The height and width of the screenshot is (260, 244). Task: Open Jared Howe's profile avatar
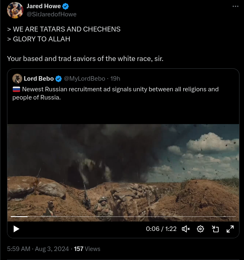coord(15,10)
